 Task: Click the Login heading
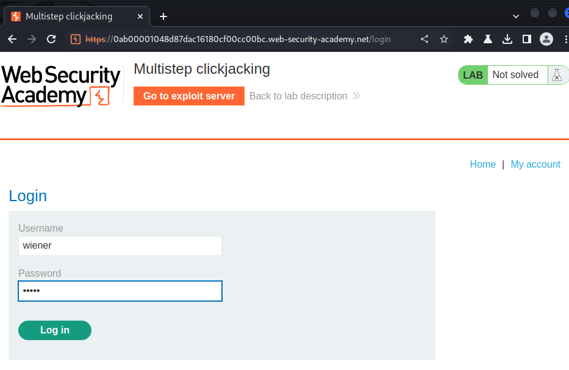[27, 196]
